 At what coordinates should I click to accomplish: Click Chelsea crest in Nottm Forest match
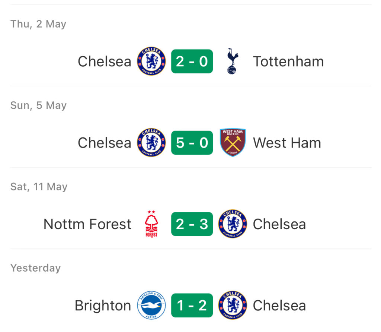pyautogui.click(x=233, y=224)
